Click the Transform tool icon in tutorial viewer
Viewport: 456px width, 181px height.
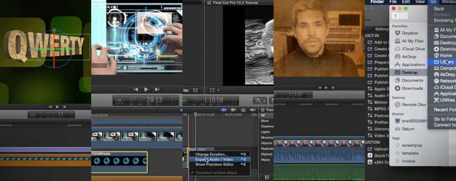tap(212, 90)
